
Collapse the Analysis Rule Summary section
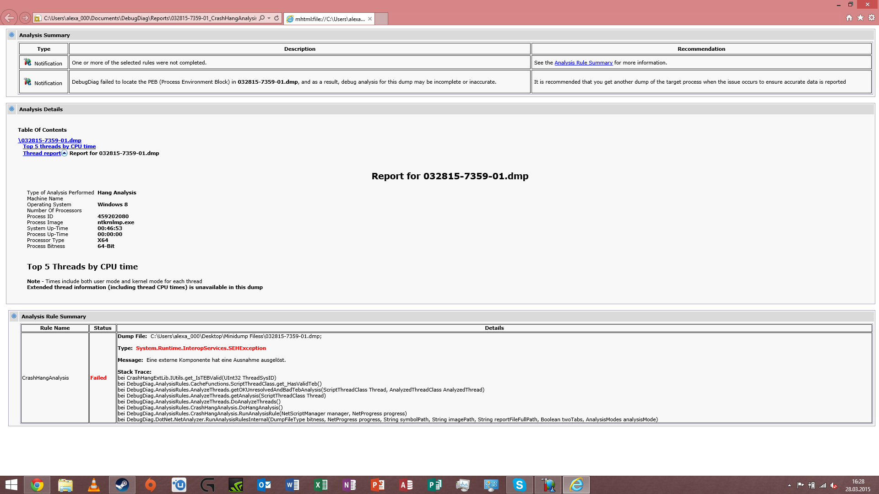click(x=14, y=316)
